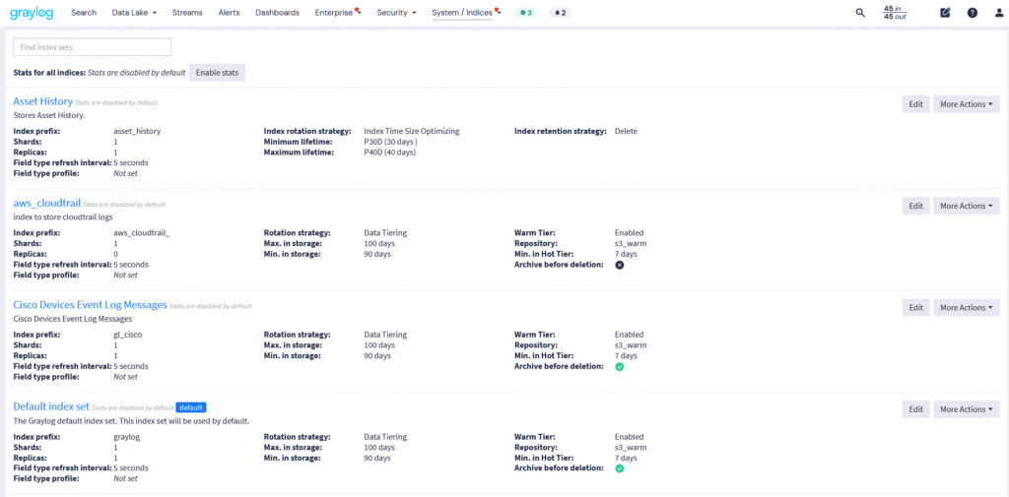Click the Default index set archive check icon
This screenshot has height=497, width=1009.
point(619,468)
